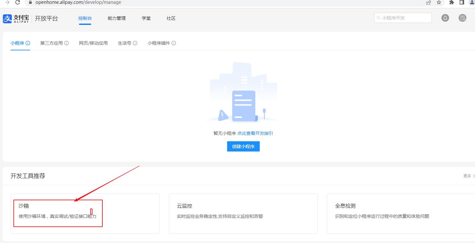Click the 小程序开发 search input field
The width and height of the screenshot is (475, 243).
(x=403, y=18)
